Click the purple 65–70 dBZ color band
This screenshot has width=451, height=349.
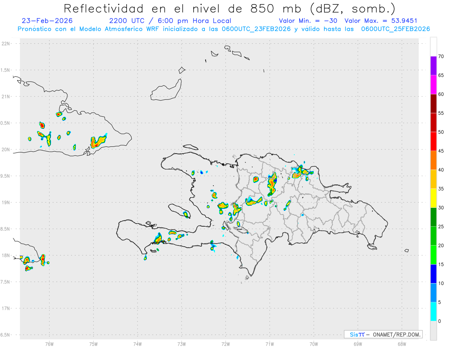pos(433,66)
